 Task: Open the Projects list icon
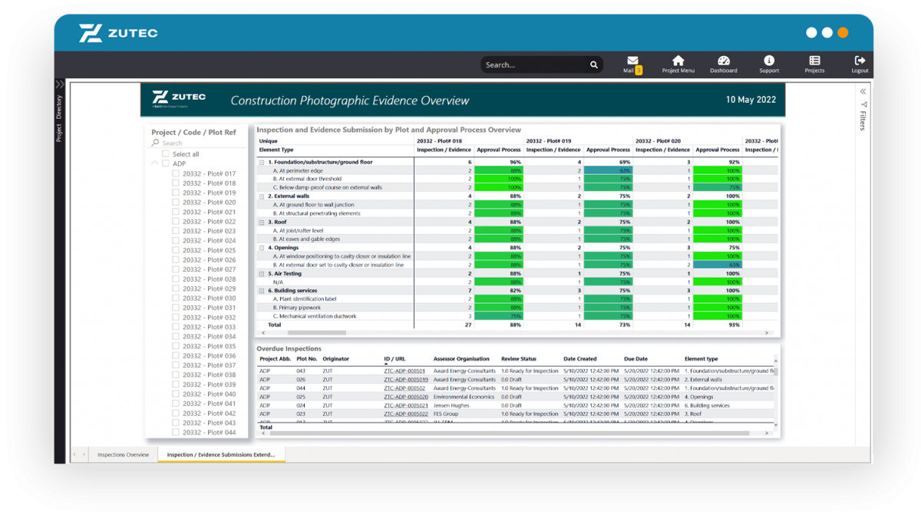pyautogui.click(x=814, y=61)
